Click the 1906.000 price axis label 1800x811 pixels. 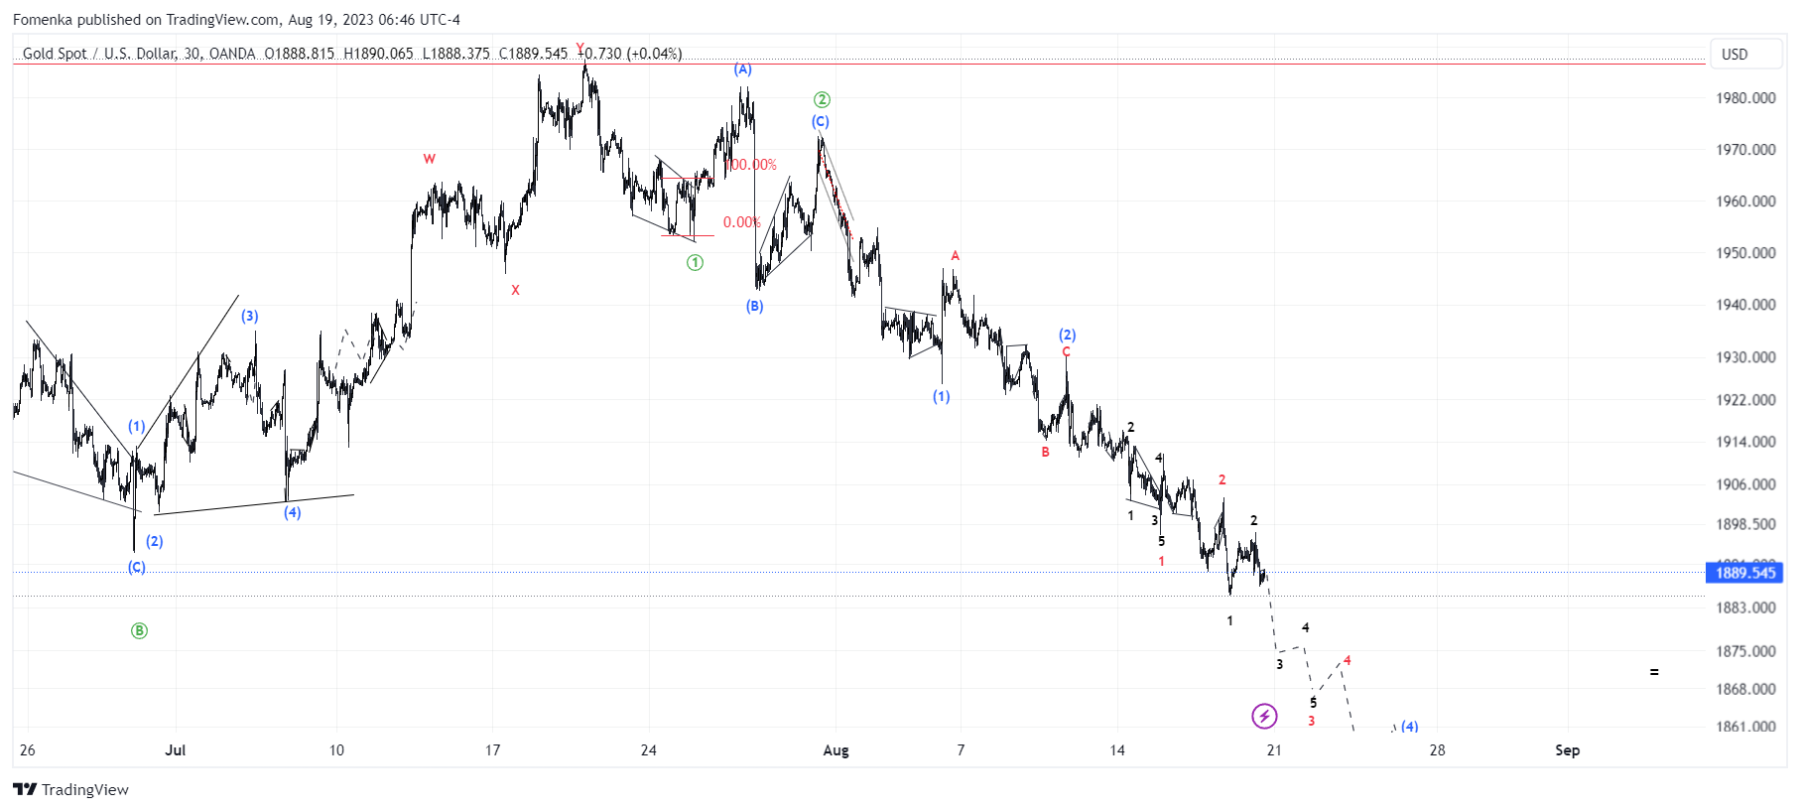click(1746, 484)
